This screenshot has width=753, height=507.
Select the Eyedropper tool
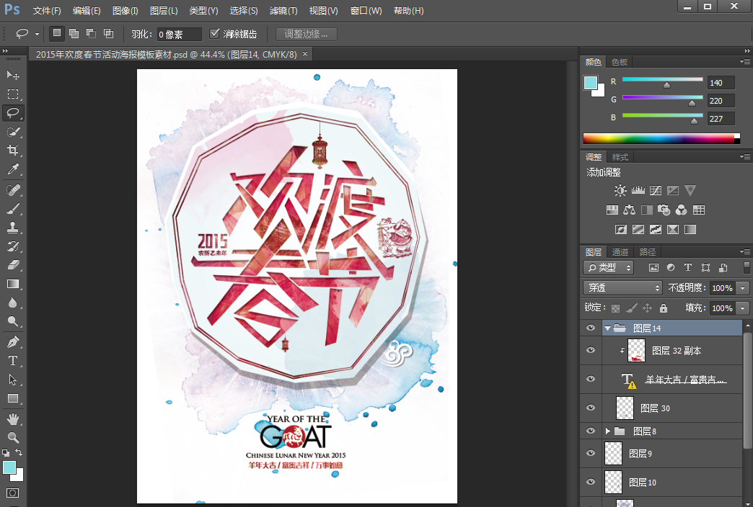[x=13, y=169]
